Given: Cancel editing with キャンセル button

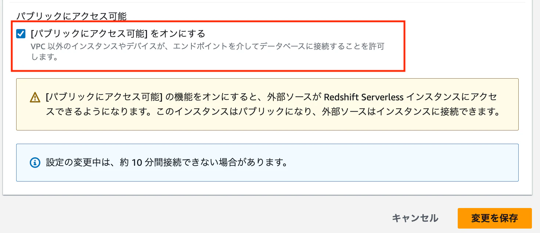Looking at the screenshot, I should click(x=415, y=218).
